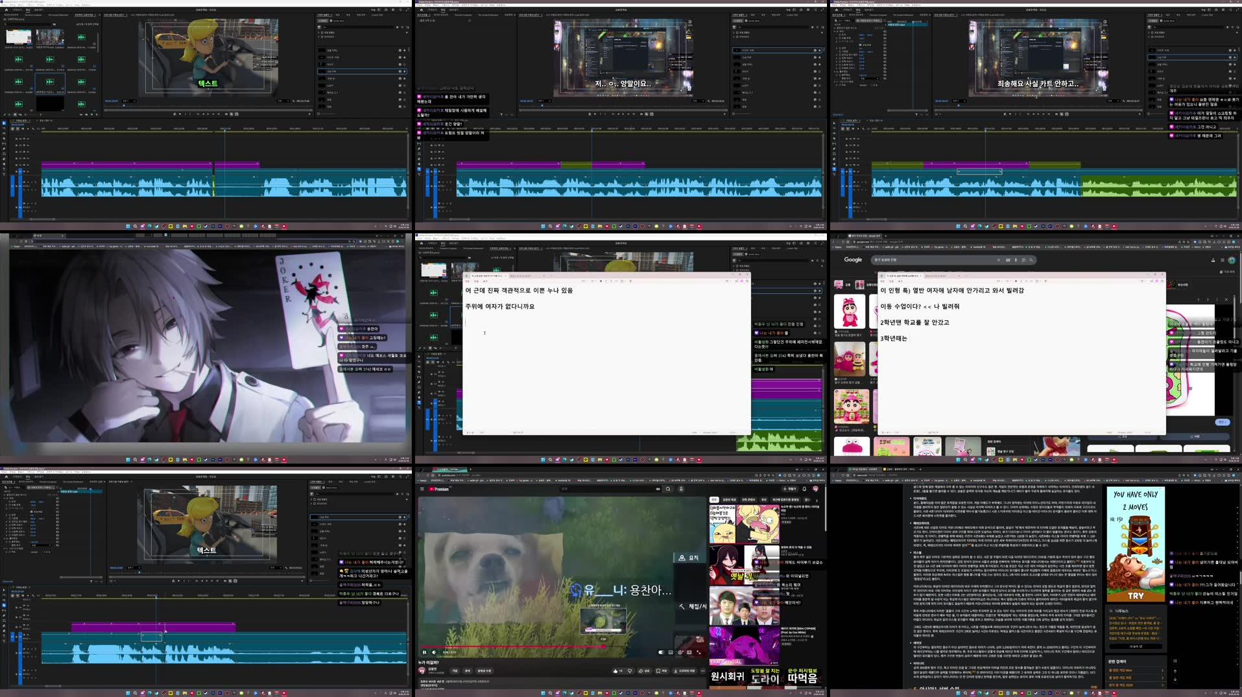The image size is (1242, 697).
Task: Click wiki page scroll-to-top arrow
Action: click(1175, 671)
